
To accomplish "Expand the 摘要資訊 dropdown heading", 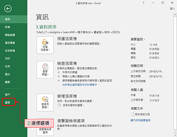I will (x=138, y=39).
